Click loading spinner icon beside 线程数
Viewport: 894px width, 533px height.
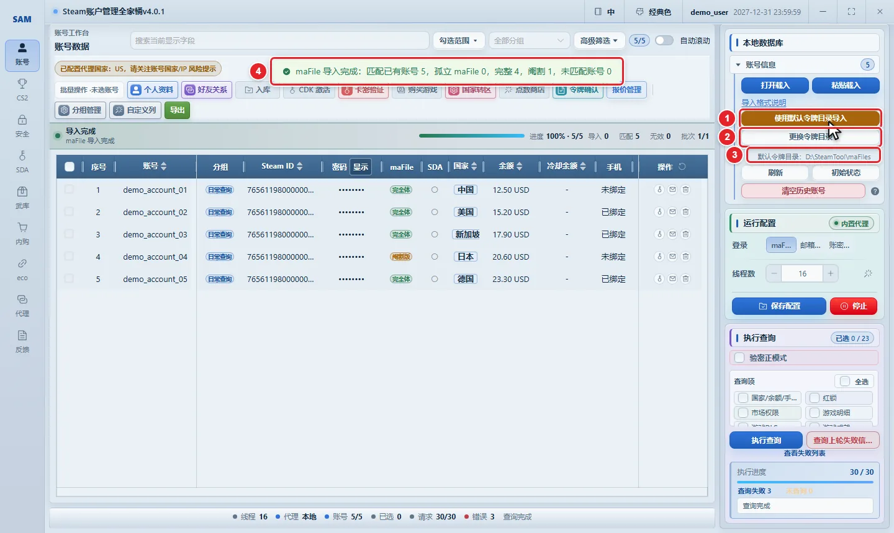868,273
